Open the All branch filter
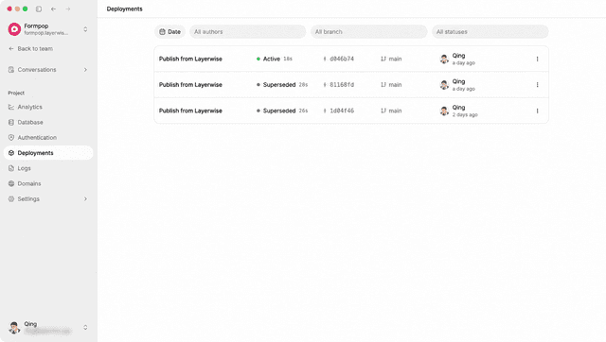The height and width of the screenshot is (342, 606). click(368, 31)
